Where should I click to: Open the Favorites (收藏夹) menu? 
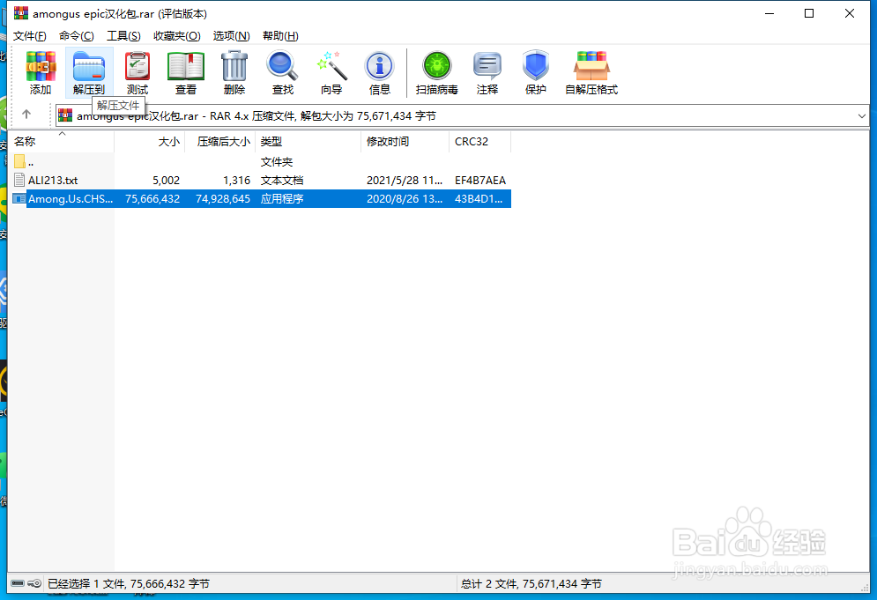coord(177,36)
